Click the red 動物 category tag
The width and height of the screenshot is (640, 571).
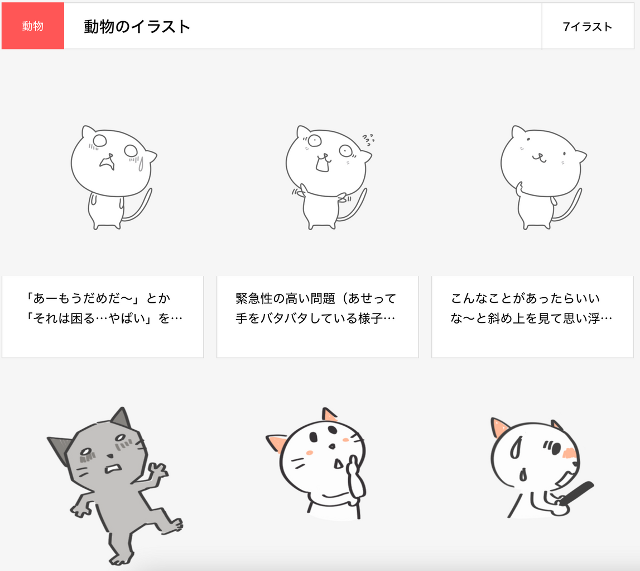click(33, 26)
